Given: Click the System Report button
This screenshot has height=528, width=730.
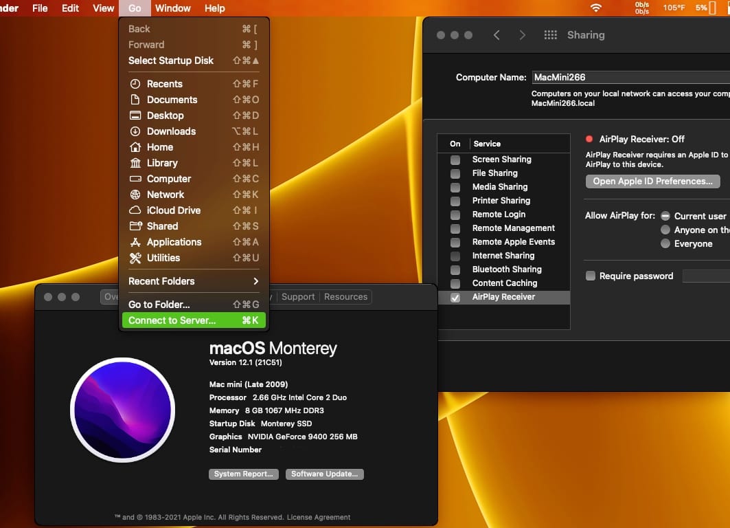Looking at the screenshot, I should coord(244,474).
